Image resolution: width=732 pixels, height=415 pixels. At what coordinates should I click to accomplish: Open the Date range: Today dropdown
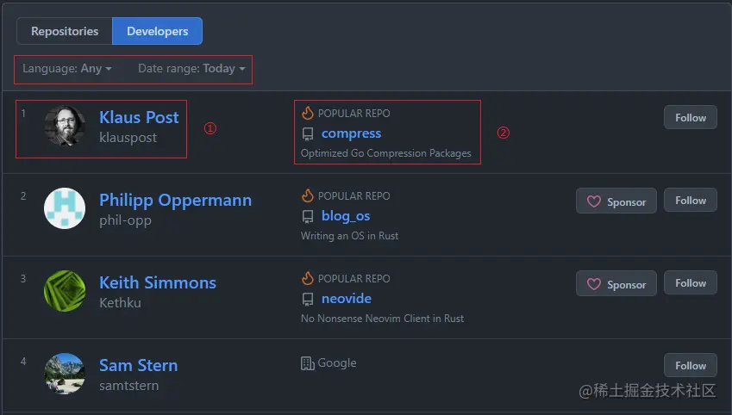(191, 68)
